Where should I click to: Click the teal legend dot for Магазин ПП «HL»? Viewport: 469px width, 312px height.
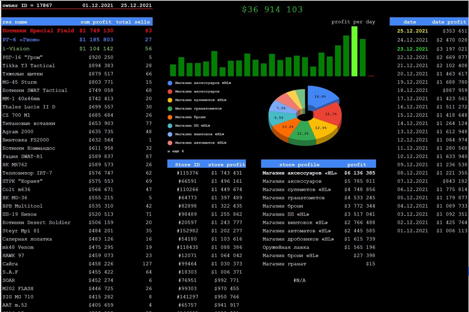[170, 126]
